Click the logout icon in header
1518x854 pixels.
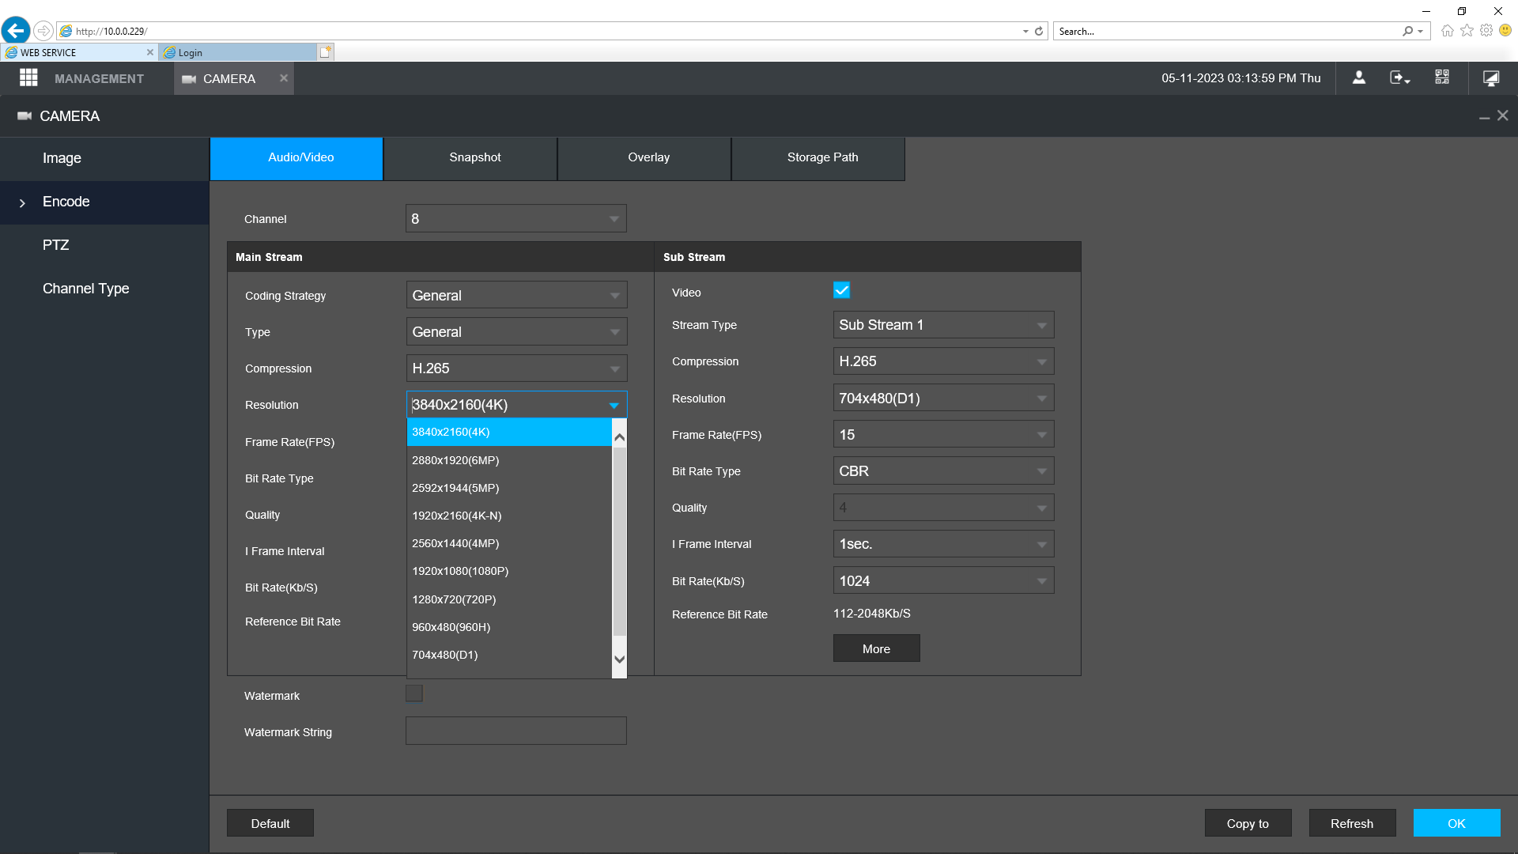(x=1400, y=77)
